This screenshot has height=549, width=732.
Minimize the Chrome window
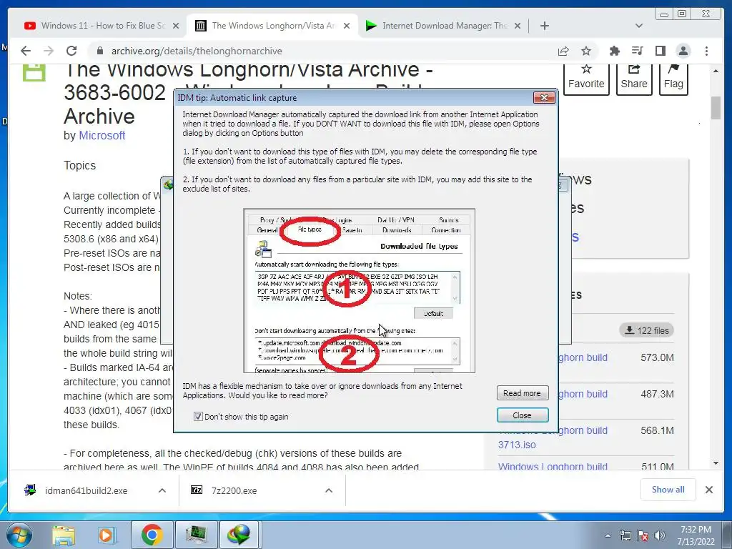coord(663,14)
